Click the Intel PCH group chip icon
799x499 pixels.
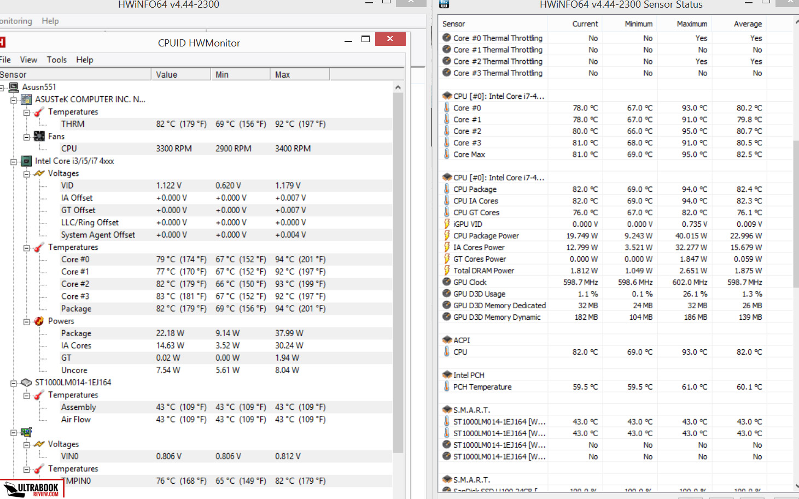coord(447,375)
